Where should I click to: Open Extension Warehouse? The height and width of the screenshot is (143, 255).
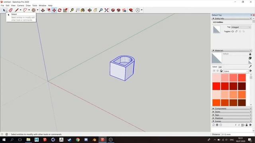pyautogui.click(x=119, y=10)
